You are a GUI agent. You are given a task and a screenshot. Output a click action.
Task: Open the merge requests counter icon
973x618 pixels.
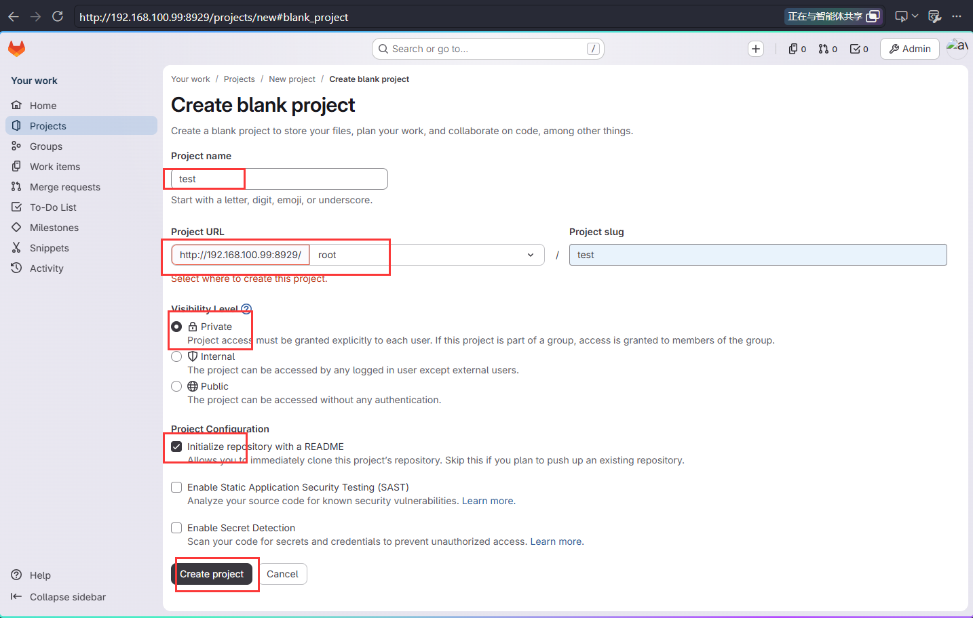[x=828, y=49]
